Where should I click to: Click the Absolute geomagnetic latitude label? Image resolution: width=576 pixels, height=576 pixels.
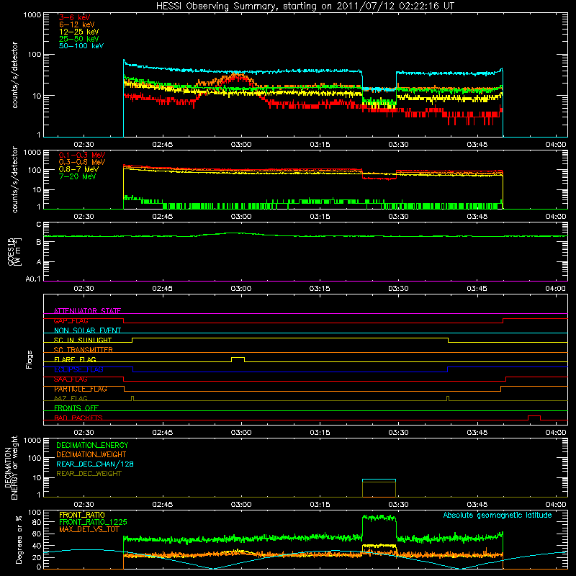pos(498,516)
